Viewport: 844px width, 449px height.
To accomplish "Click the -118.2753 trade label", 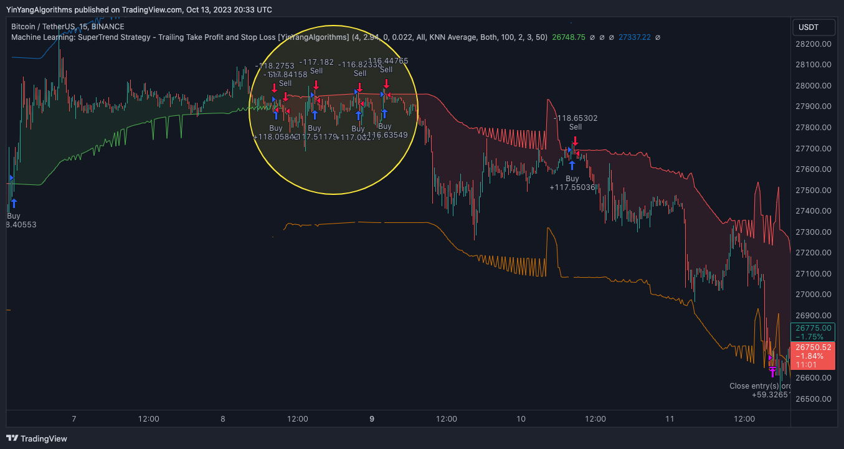I will point(275,66).
